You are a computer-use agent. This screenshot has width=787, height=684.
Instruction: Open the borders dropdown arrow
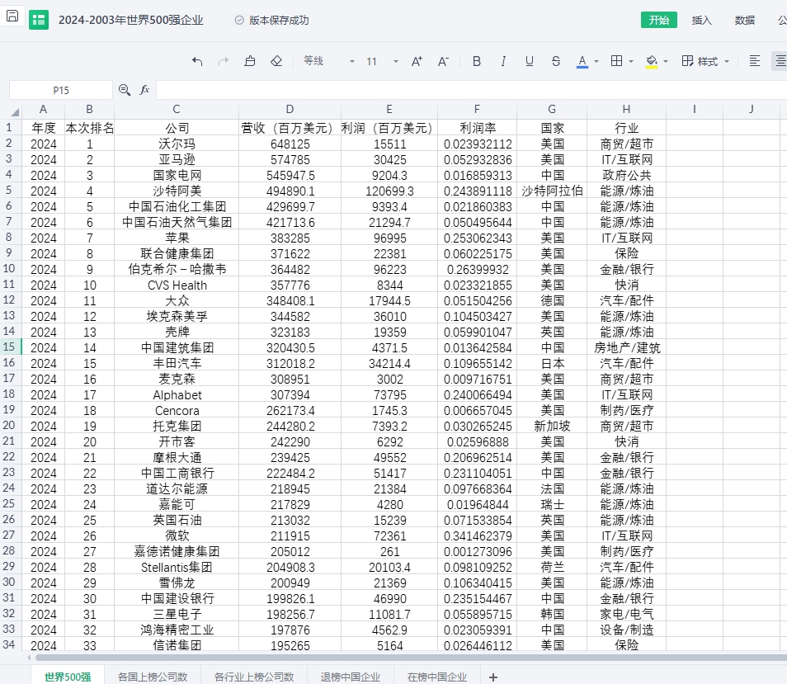click(631, 62)
